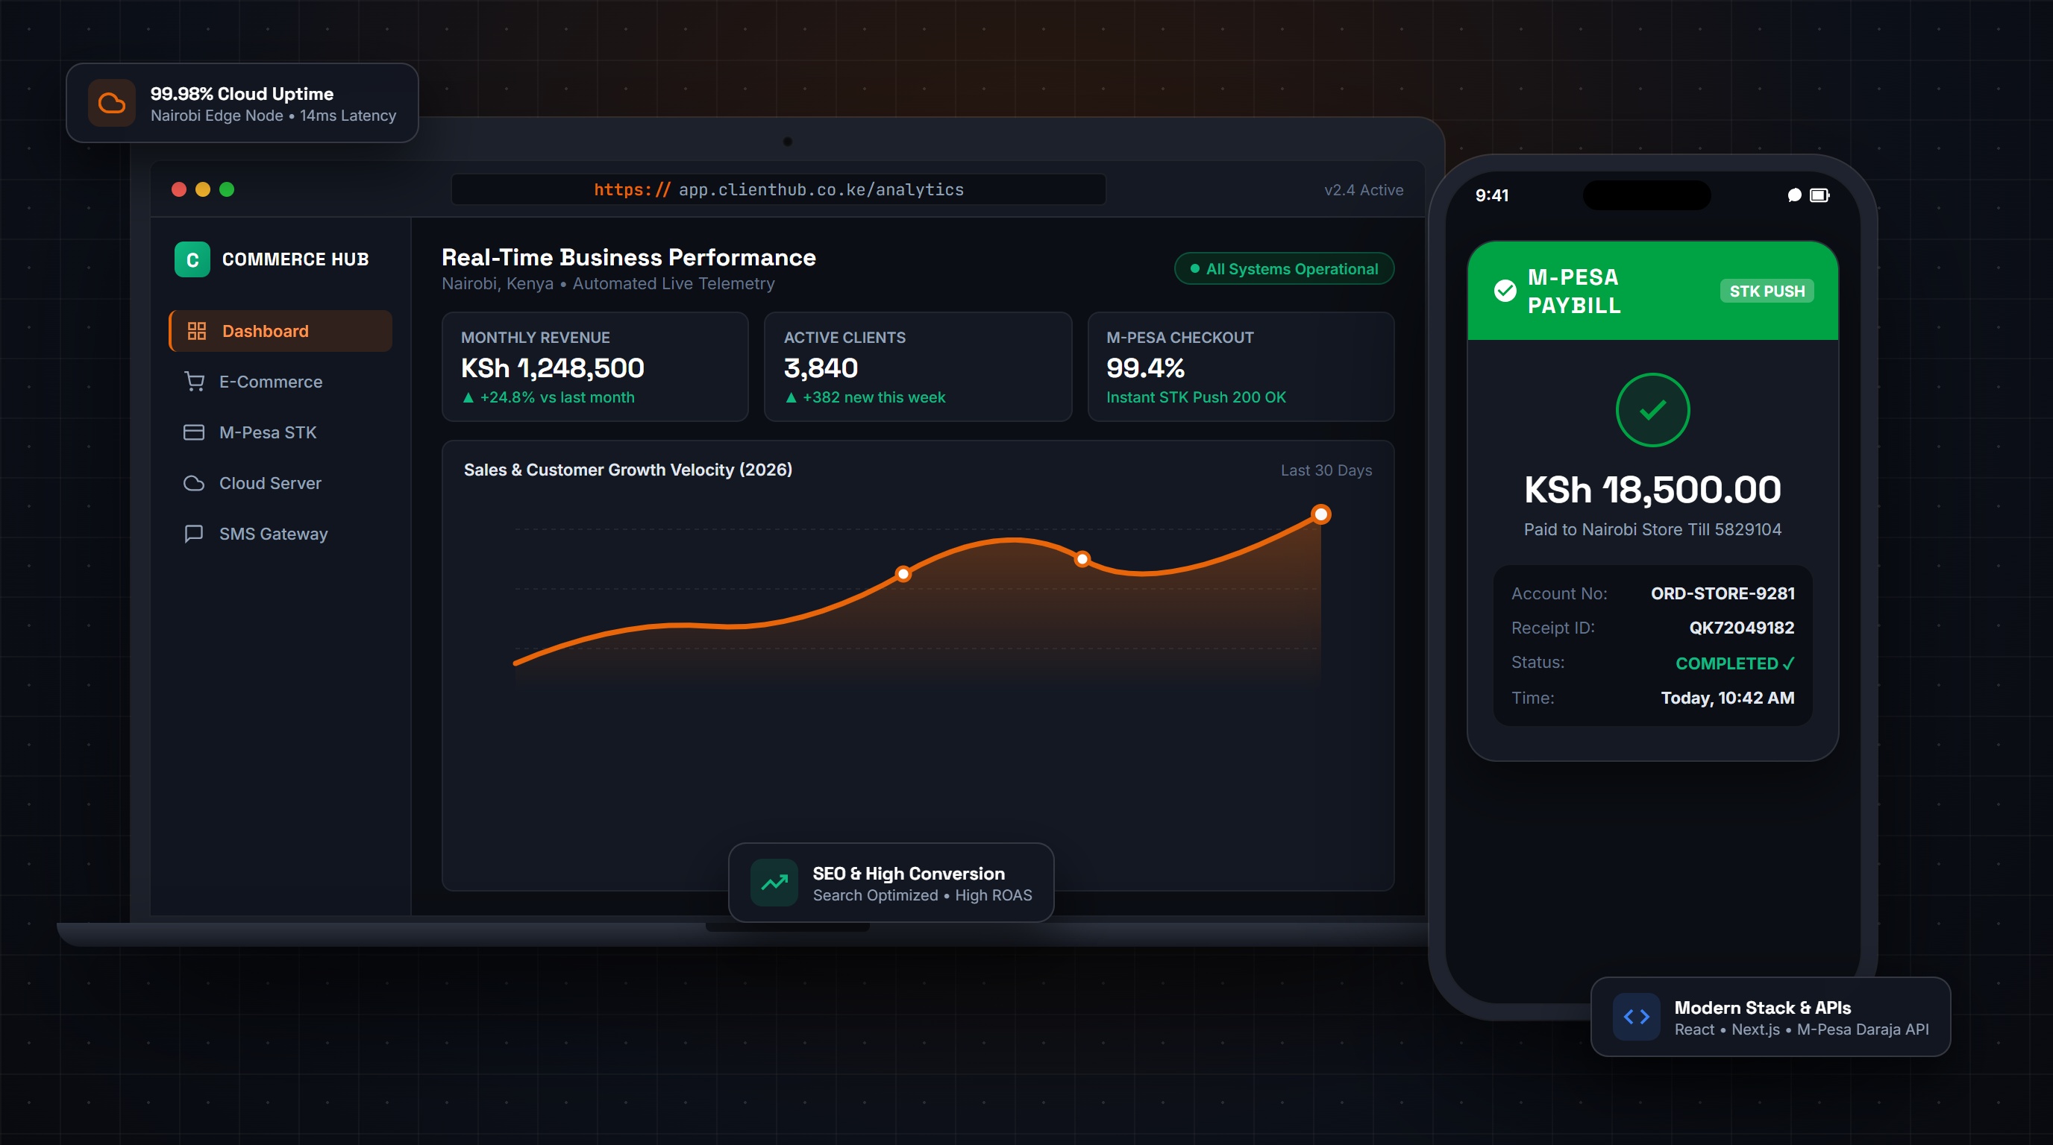
Task: Click the large green success checkmark circle
Action: tap(1652, 410)
